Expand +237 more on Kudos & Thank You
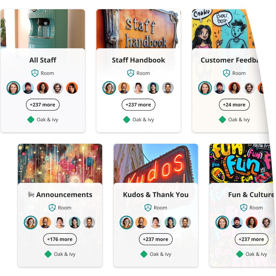Screen dimensions: 276x276 [x=156, y=239]
